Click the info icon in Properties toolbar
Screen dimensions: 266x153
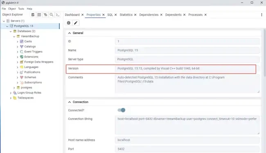pos(69,23)
